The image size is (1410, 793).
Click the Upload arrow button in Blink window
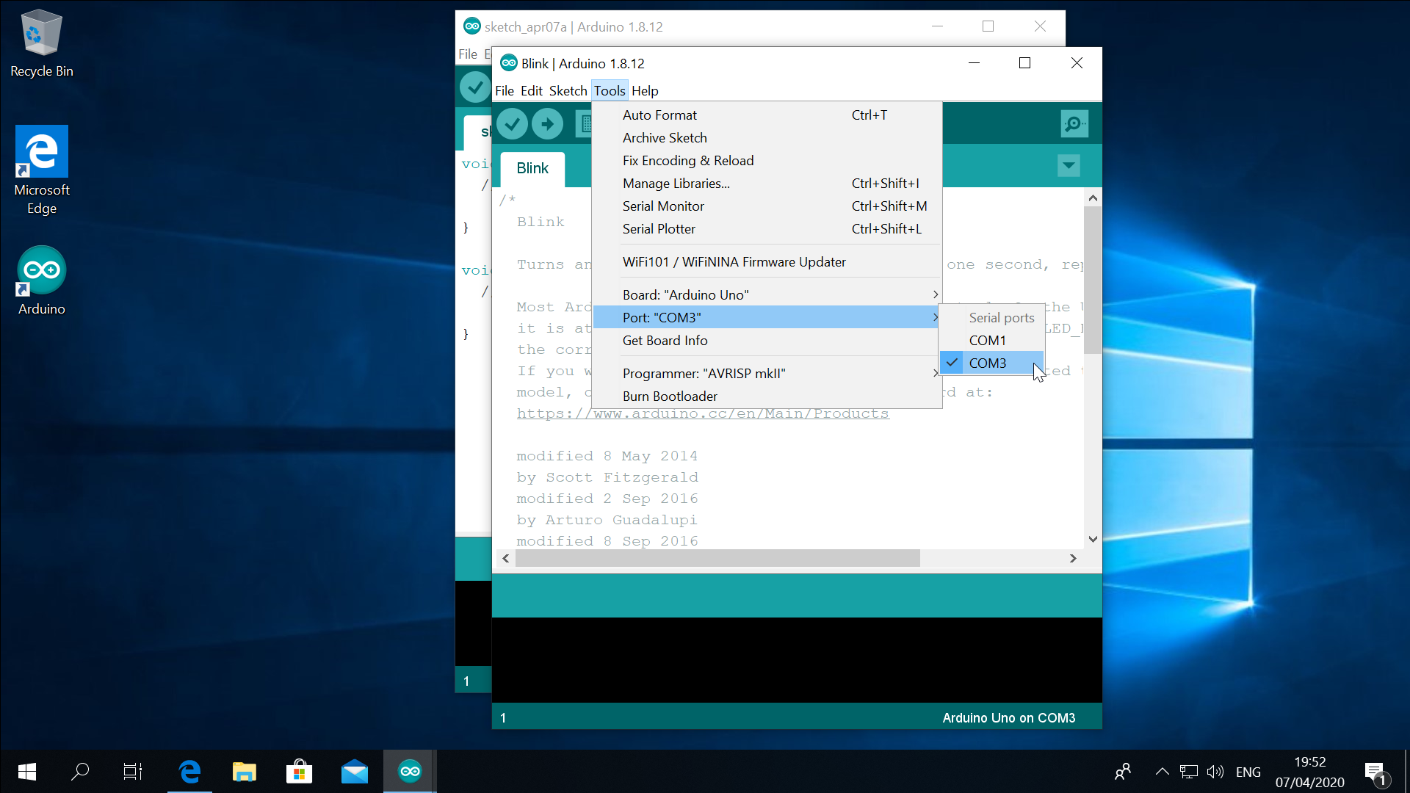[x=547, y=124]
